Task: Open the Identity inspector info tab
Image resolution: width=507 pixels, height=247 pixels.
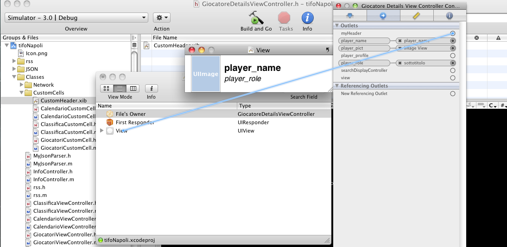Action: (449, 16)
